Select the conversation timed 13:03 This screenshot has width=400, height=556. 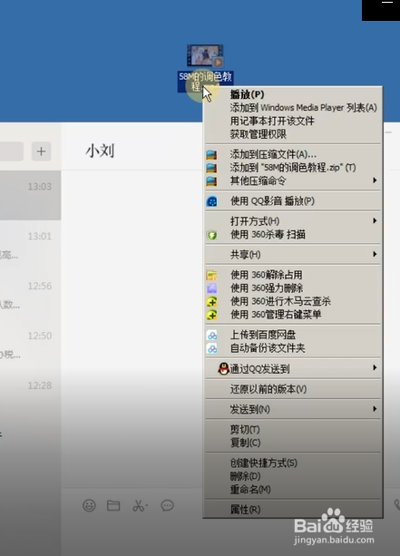pyautogui.click(x=31, y=195)
